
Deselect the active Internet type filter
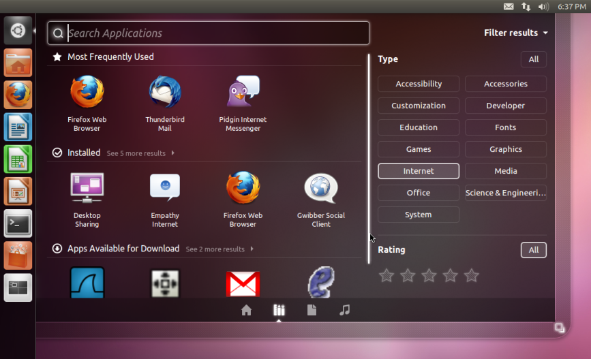click(419, 171)
